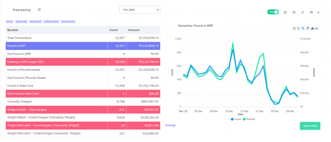Select the Total Transactions row
Viewport: 331px width, 142px height.
[x=83, y=38]
